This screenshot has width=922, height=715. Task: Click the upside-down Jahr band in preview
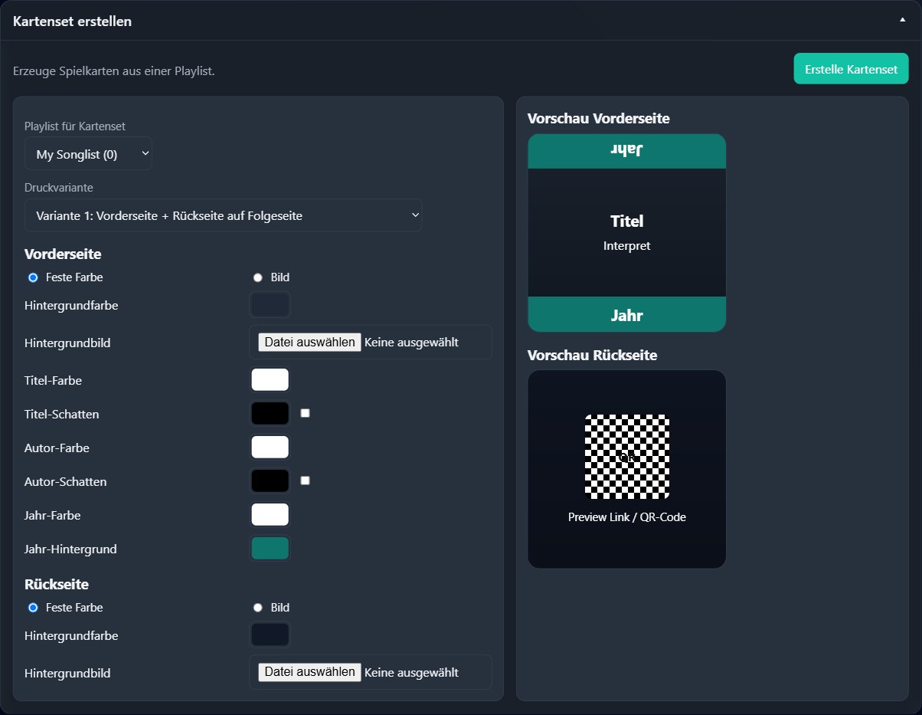coord(627,151)
